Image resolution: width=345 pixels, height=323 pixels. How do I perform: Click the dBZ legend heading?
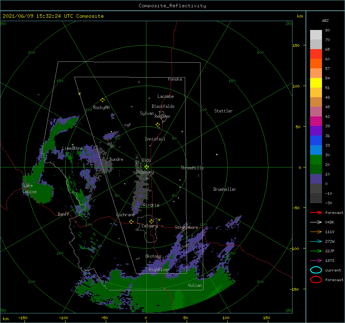click(x=325, y=21)
